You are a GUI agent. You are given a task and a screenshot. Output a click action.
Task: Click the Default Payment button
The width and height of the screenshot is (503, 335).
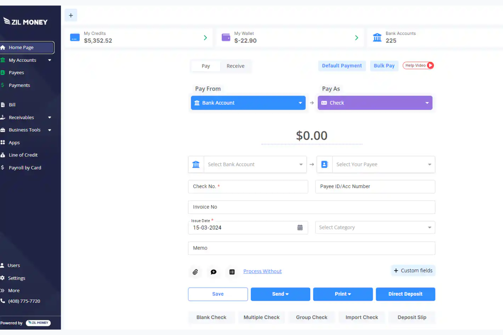point(342,66)
